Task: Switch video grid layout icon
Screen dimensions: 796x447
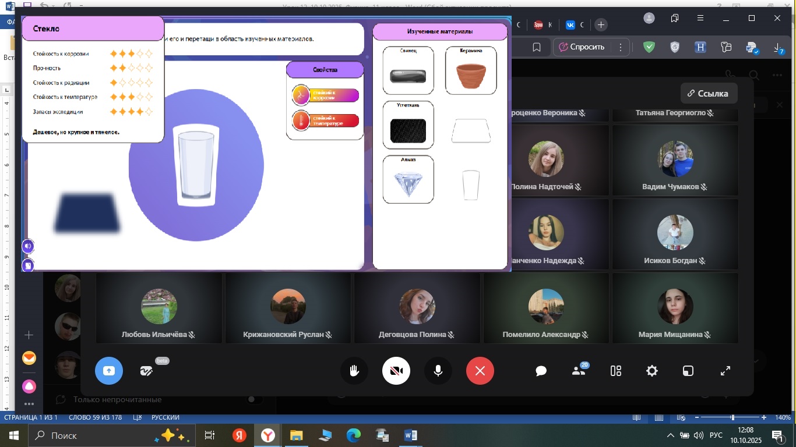Action: (x=616, y=371)
